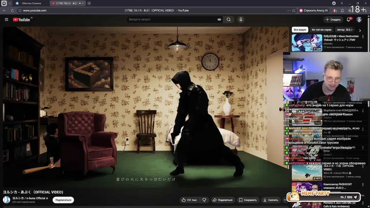Bookmark this page
The image size is (370, 208).
[x=294, y=10]
